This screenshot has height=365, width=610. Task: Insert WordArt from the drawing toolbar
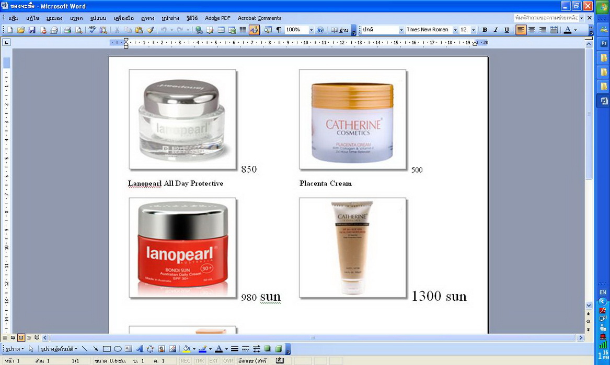[x=139, y=349]
